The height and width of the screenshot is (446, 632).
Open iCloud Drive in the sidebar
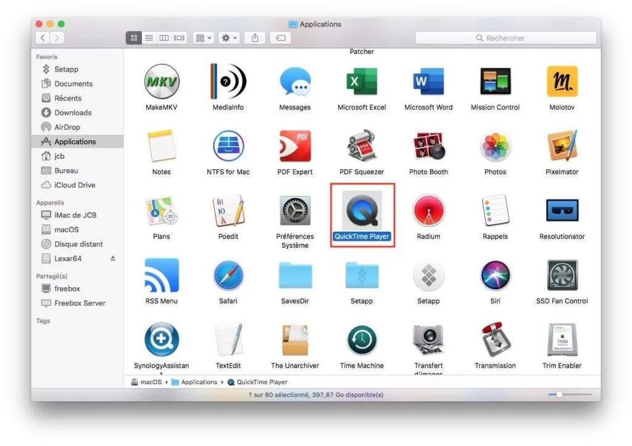coord(77,185)
